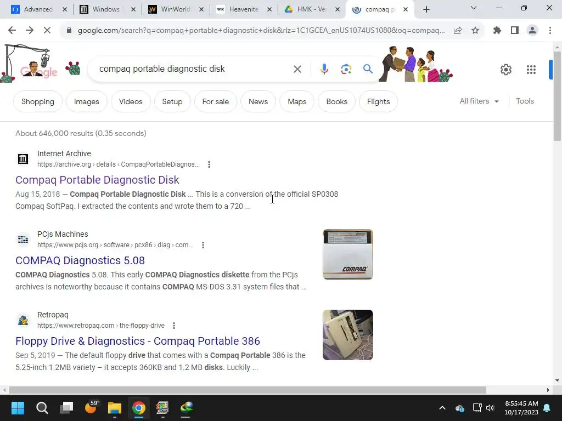Screen dimensions: 562x421
Task: Apply the For sale filter
Action: coord(215,101)
